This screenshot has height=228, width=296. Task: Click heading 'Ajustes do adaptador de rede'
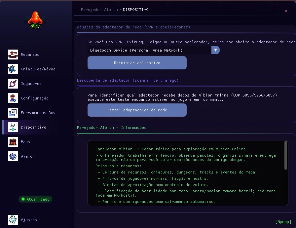coord(133,27)
